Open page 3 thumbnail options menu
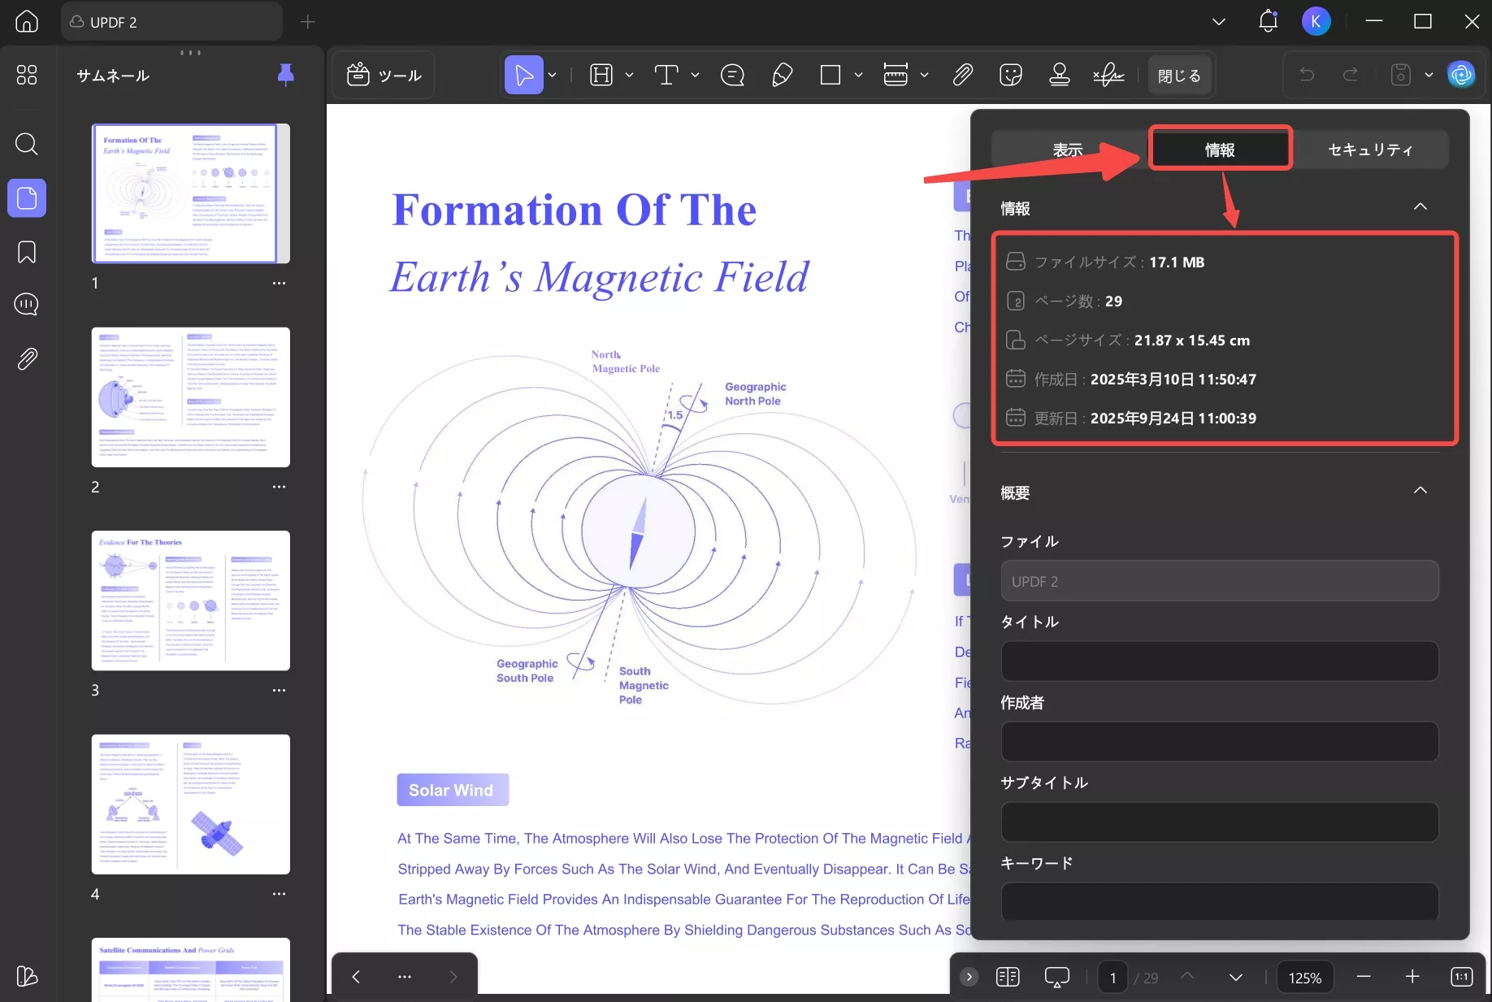 [x=279, y=691]
